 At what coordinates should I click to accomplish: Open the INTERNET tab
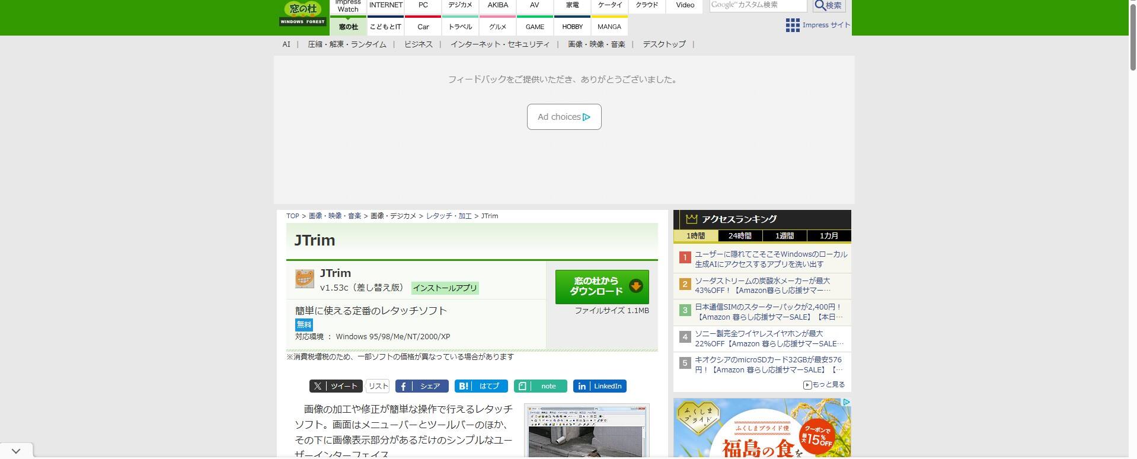pos(385,7)
